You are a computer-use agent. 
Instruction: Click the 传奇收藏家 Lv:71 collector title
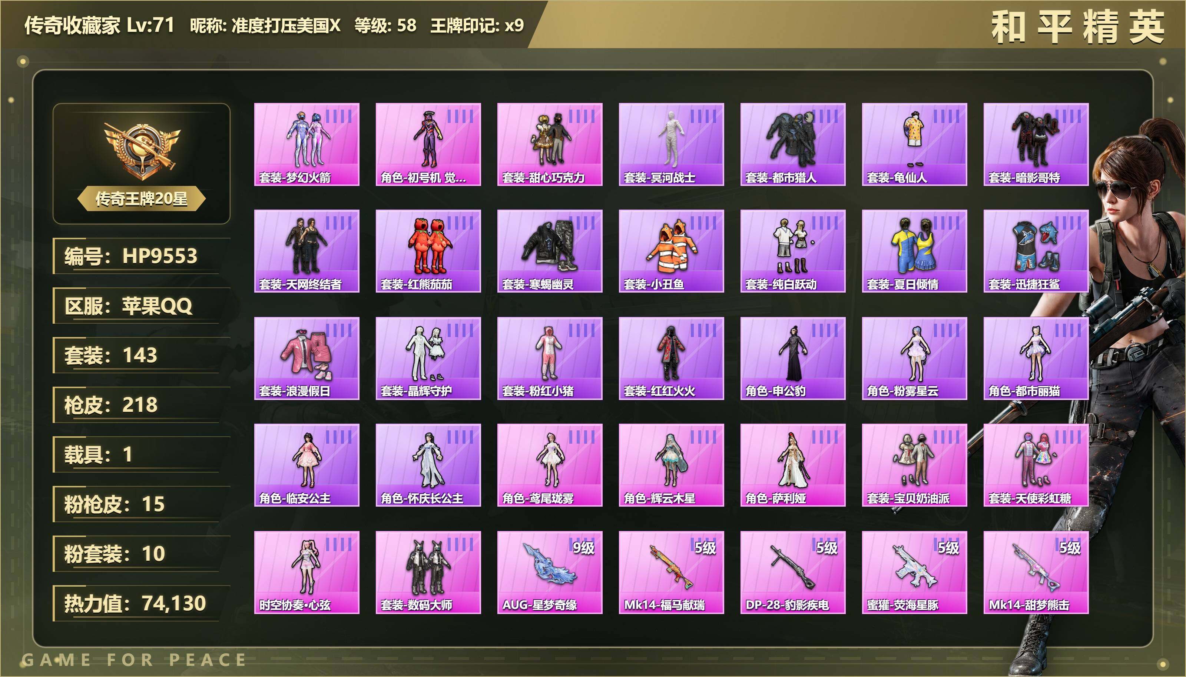tap(100, 25)
